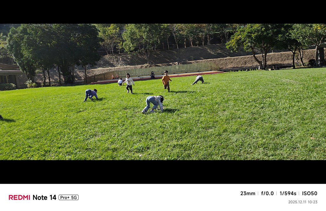
Task: Select the Pro+ 5G badge
Action: click(x=68, y=197)
